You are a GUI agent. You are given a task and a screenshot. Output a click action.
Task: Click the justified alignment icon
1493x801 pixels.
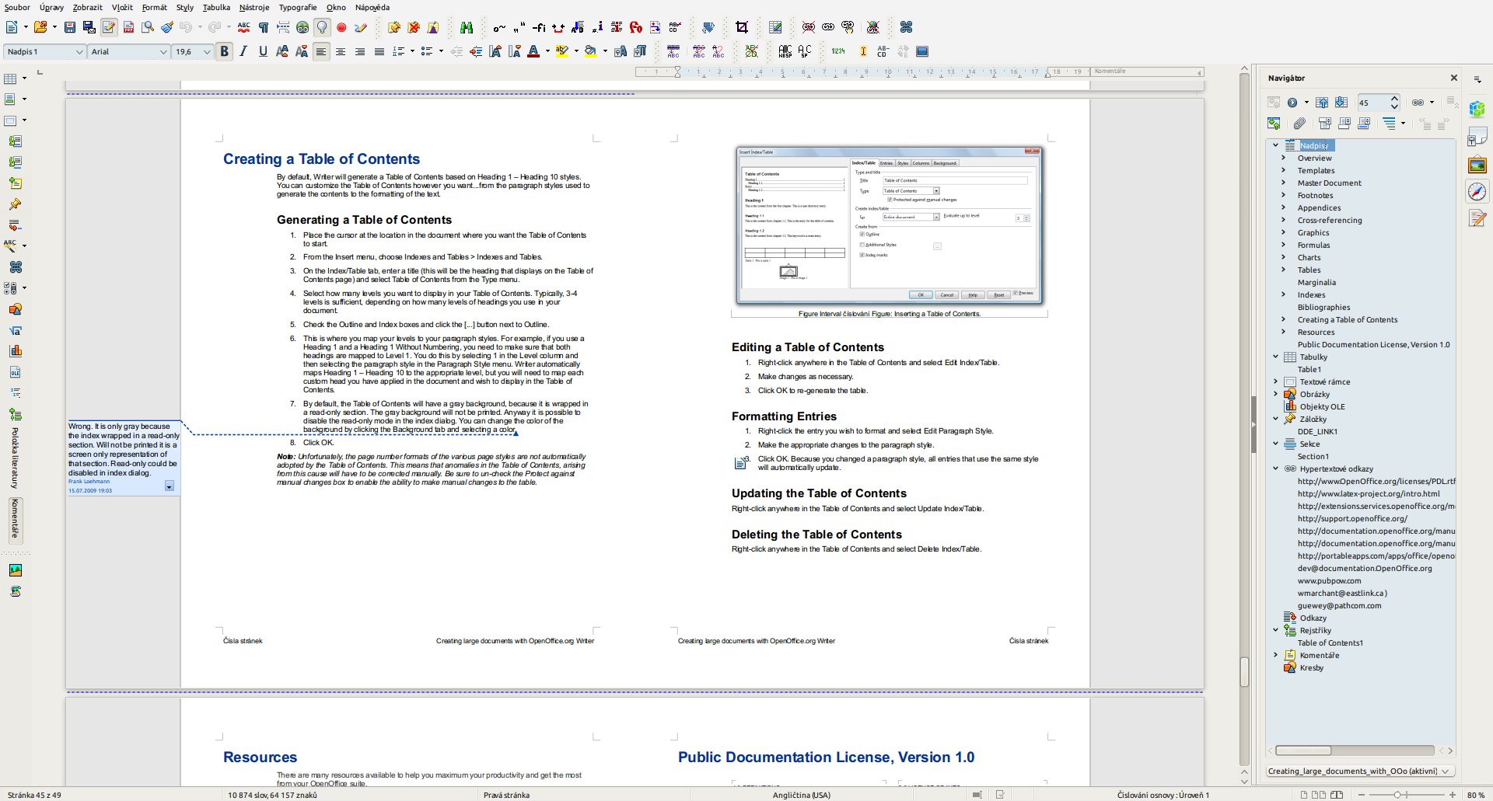pos(379,51)
